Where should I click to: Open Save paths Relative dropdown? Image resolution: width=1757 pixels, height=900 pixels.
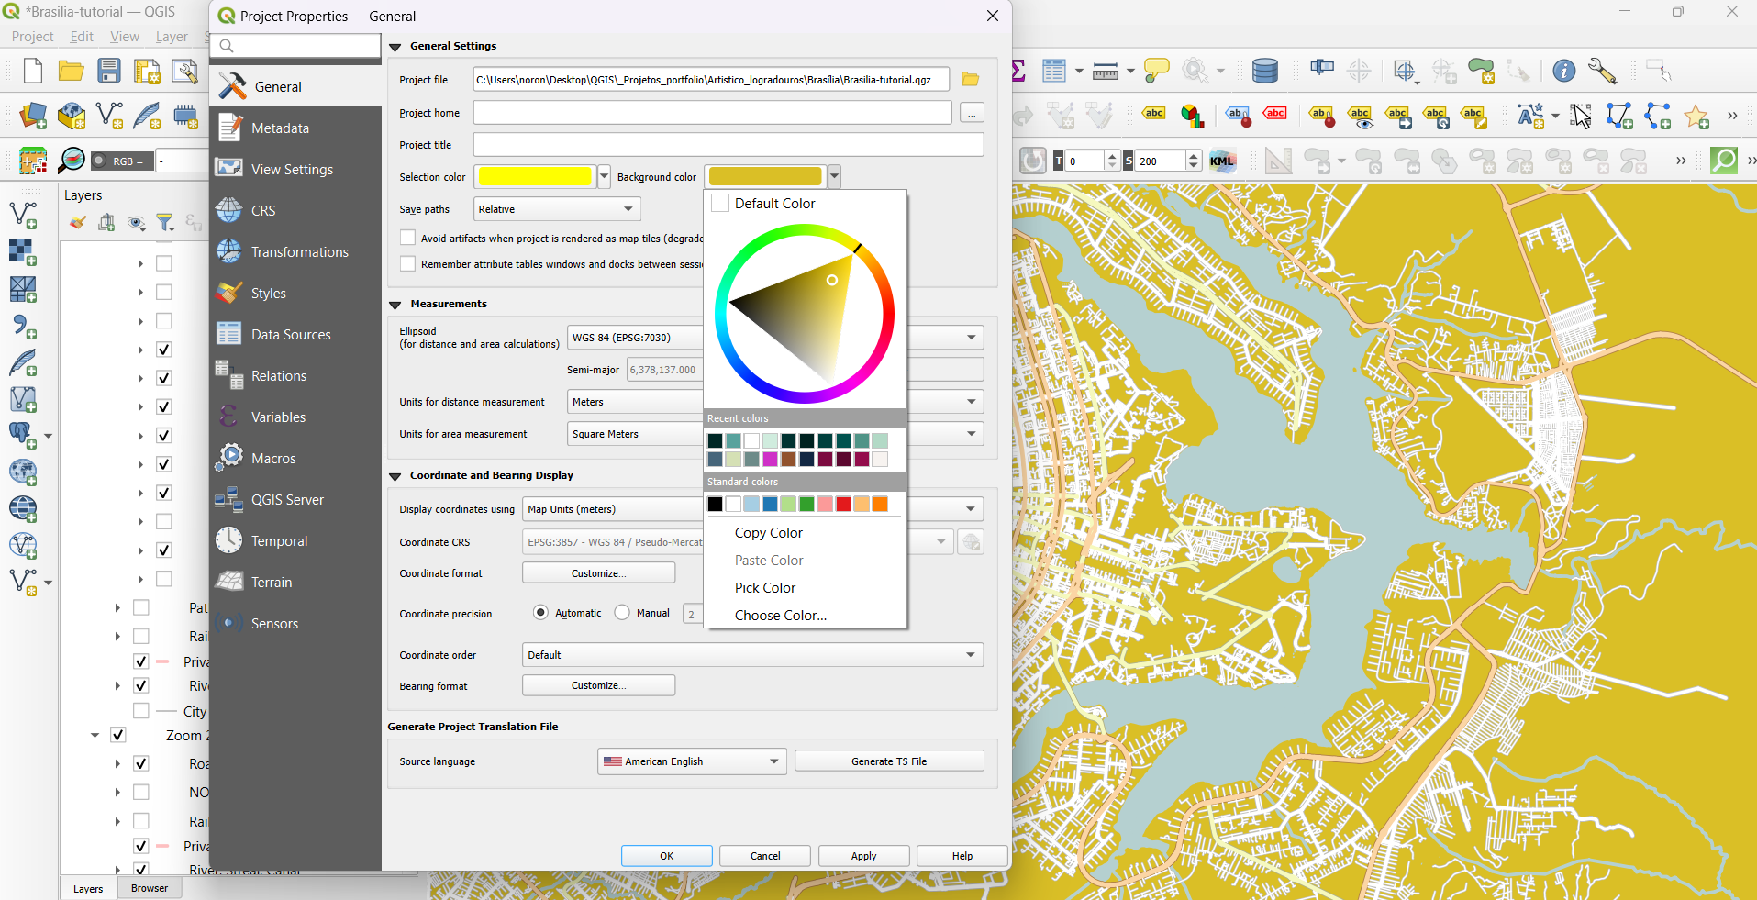pyautogui.click(x=557, y=209)
